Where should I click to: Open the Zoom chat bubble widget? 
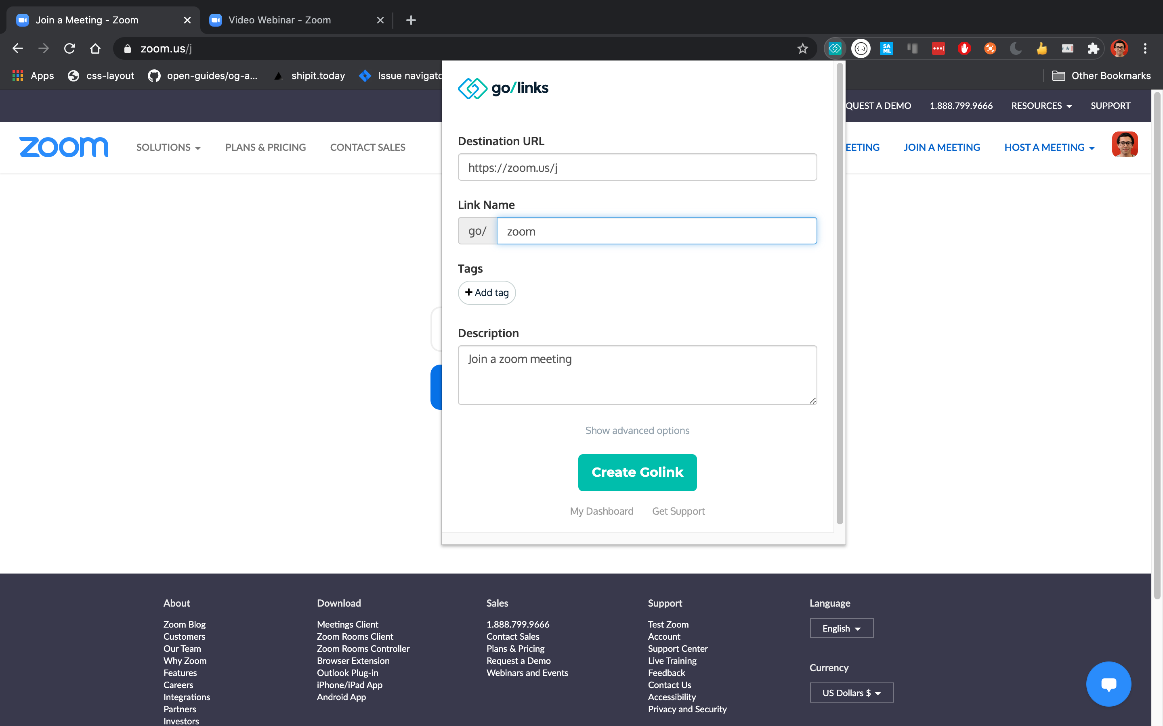point(1108,684)
